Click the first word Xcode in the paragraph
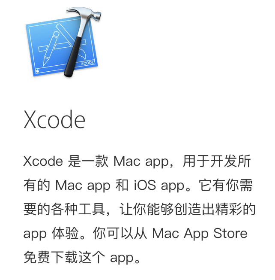This screenshot has width=275, height=280. [x=43, y=161]
